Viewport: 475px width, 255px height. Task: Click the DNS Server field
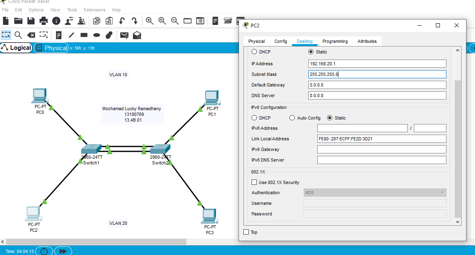377,95
